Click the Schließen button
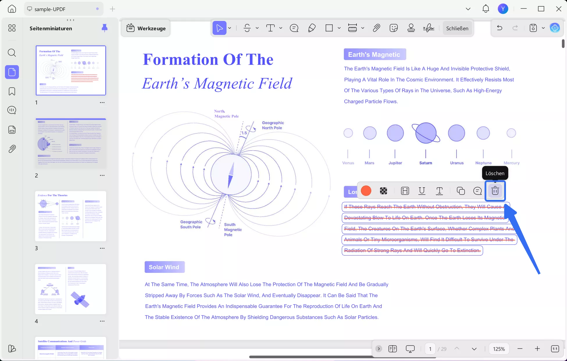Screen dimensions: 567x361 tap(457, 28)
